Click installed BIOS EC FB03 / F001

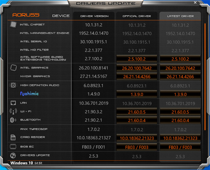(x=94, y=147)
